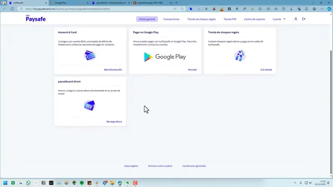The width and height of the screenshot is (333, 187).
Task: Click the Tienda de cheques regalo heading
Action: pyautogui.click(x=224, y=32)
